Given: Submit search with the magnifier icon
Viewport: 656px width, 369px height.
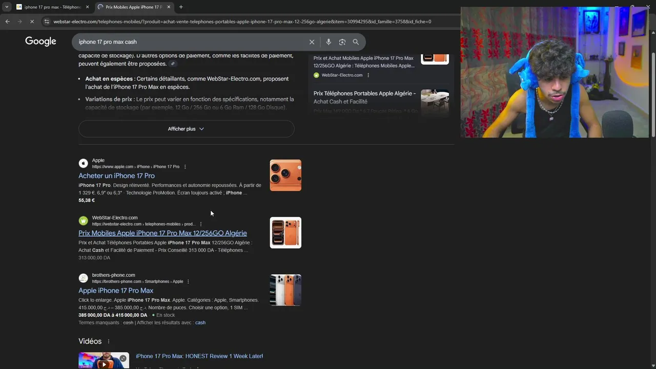Looking at the screenshot, I should point(356,42).
